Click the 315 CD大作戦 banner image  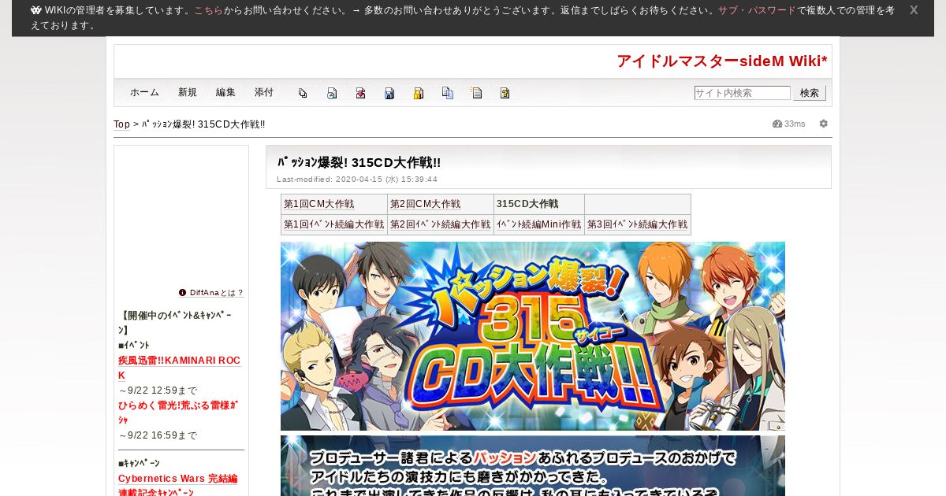point(533,336)
